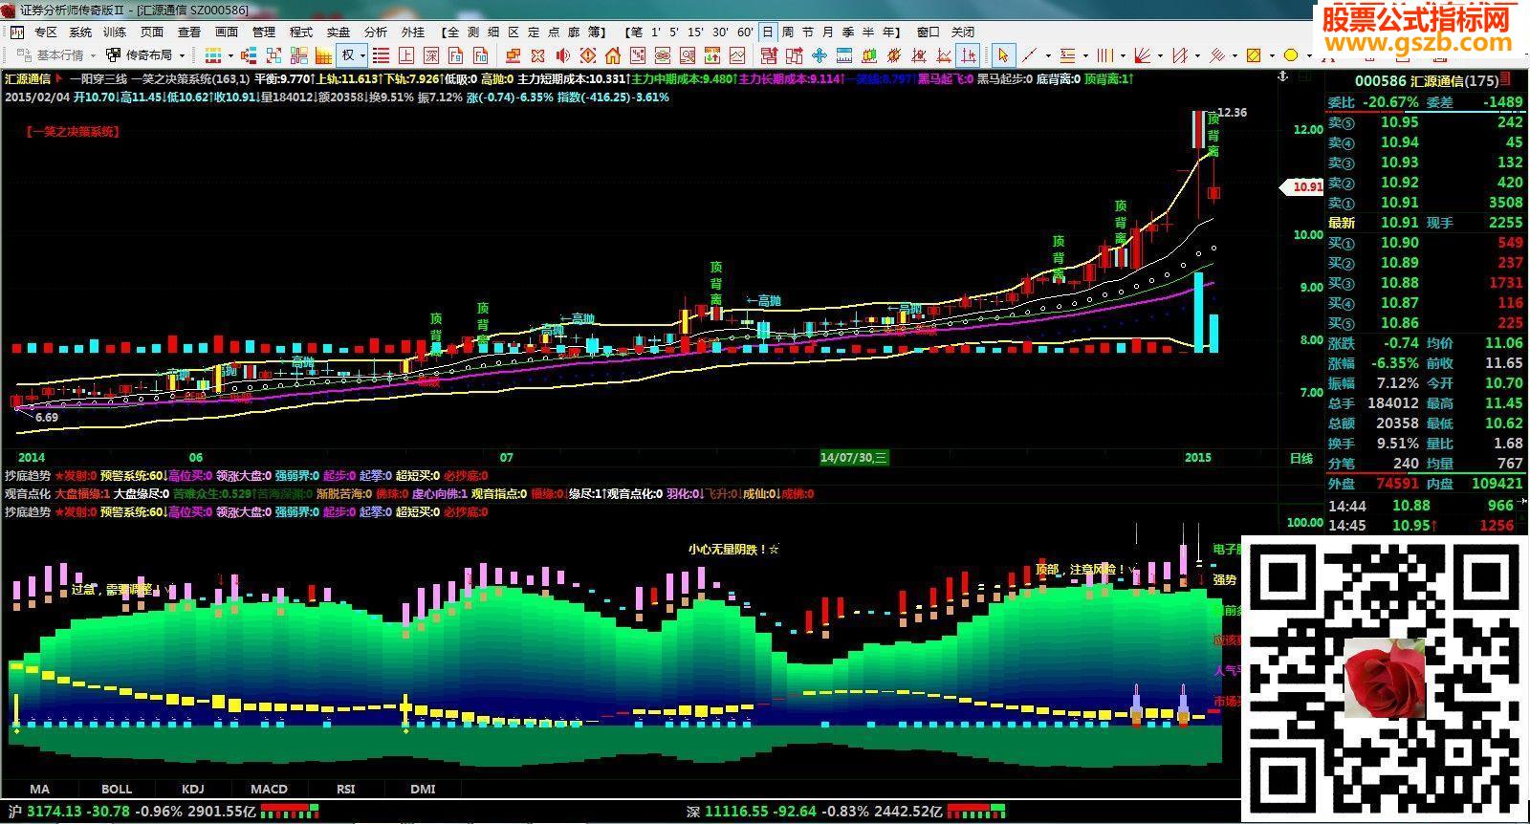This screenshot has width=1530, height=824.
Task: Toggle the 周 weekly period button
Action: tap(787, 32)
